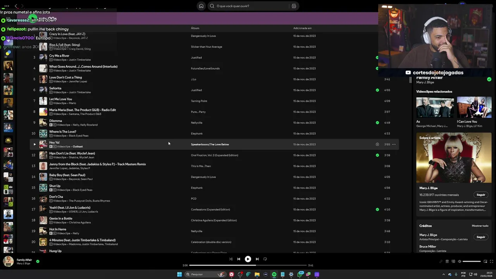The width and height of the screenshot is (496, 279).
Task: Open the Mary J. Blige artist photo card
Action: (x=454, y=157)
